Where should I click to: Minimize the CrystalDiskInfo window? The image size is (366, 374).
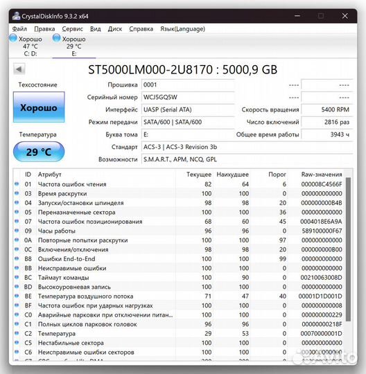(x=297, y=16)
